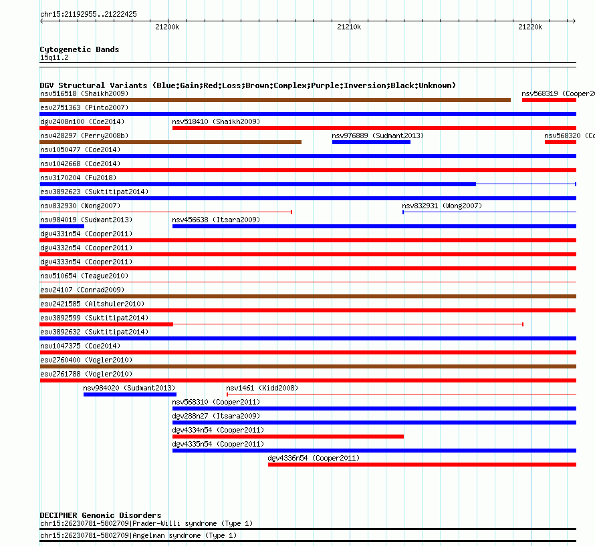
Task: Click the nsv516518 (Shaikh2009) variant label
Action: click(84, 93)
